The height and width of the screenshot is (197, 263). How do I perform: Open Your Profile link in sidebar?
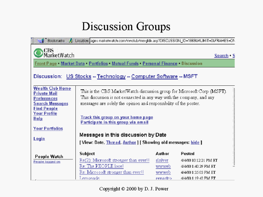coord(45,113)
